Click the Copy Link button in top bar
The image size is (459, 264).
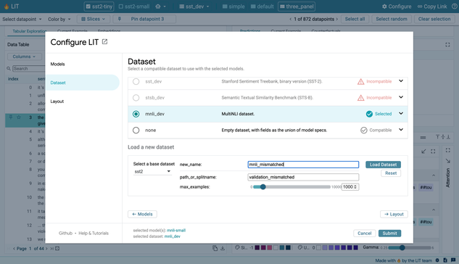click(x=432, y=7)
